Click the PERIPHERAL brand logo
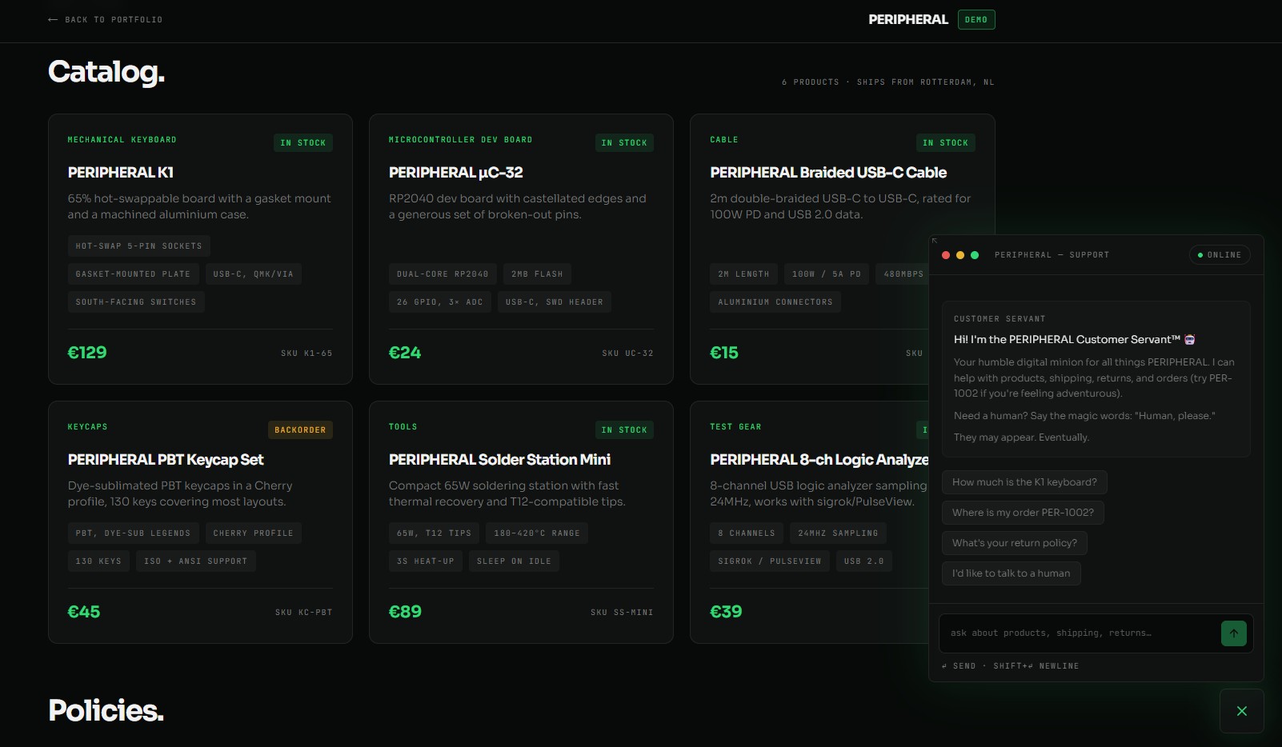The image size is (1282, 747). click(x=908, y=19)
